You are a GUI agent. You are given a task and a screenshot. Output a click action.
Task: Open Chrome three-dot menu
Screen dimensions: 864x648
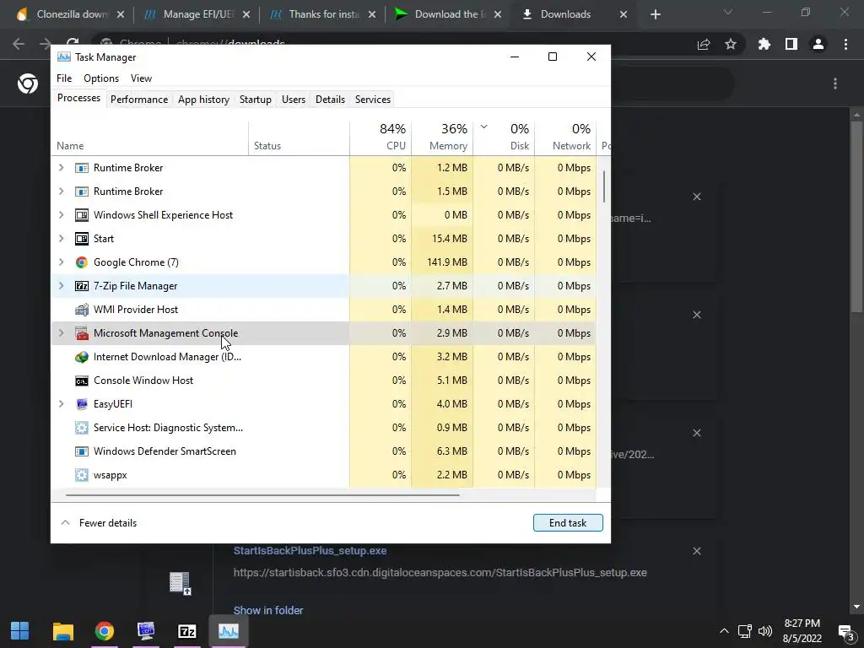point(845,44)
